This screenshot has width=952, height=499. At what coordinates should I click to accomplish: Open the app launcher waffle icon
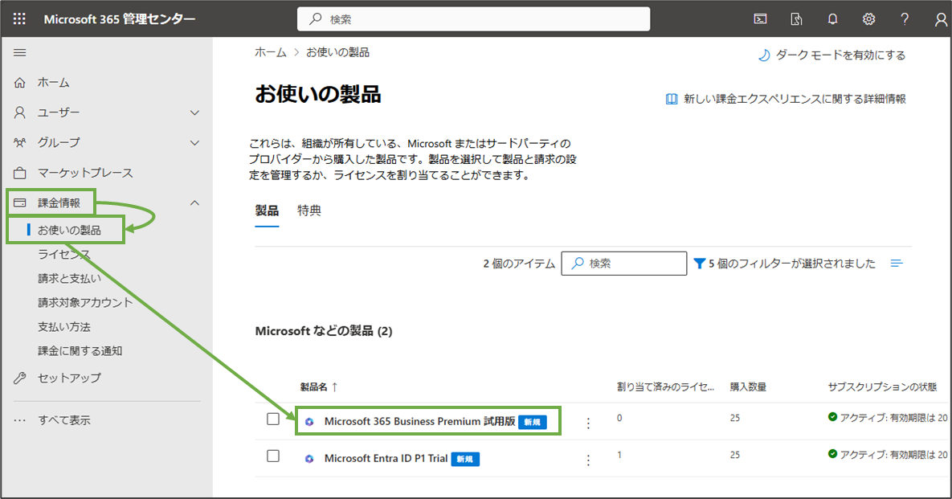[x=19, y=18]
